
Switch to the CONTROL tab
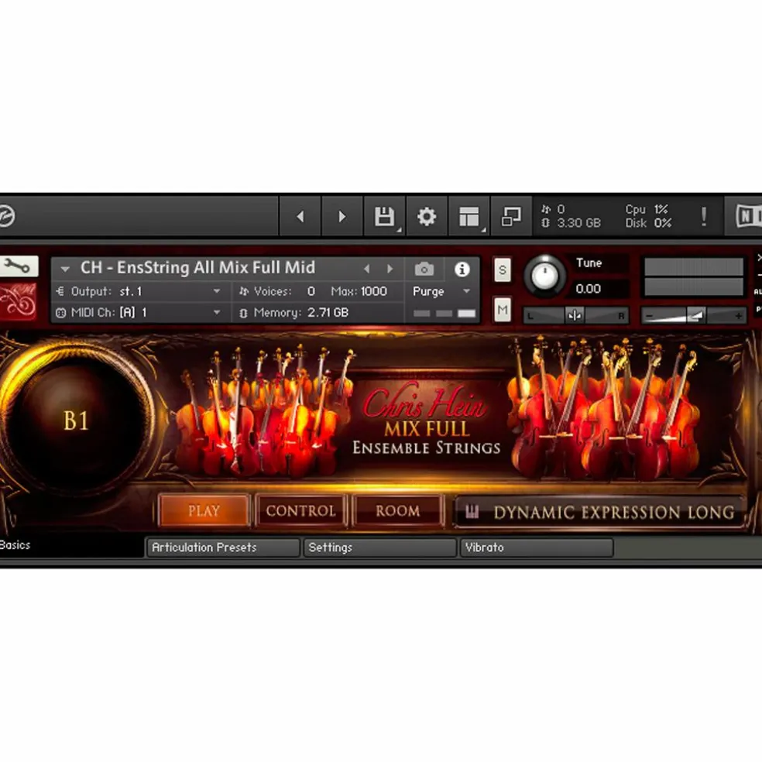click(x=300, y=511)
